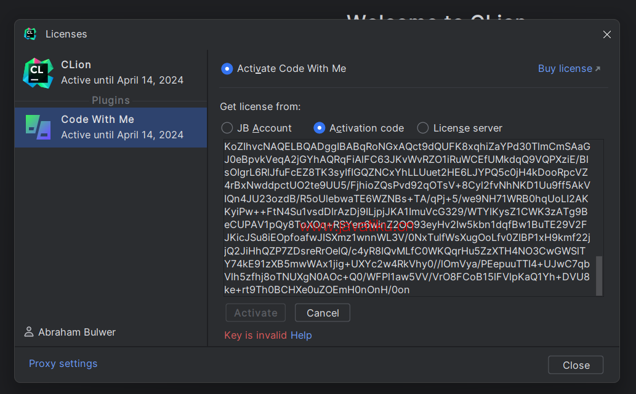Click the CLion icon in dialog title bar
The height and width of the screenshot is (394, 636).
point(30,34)
